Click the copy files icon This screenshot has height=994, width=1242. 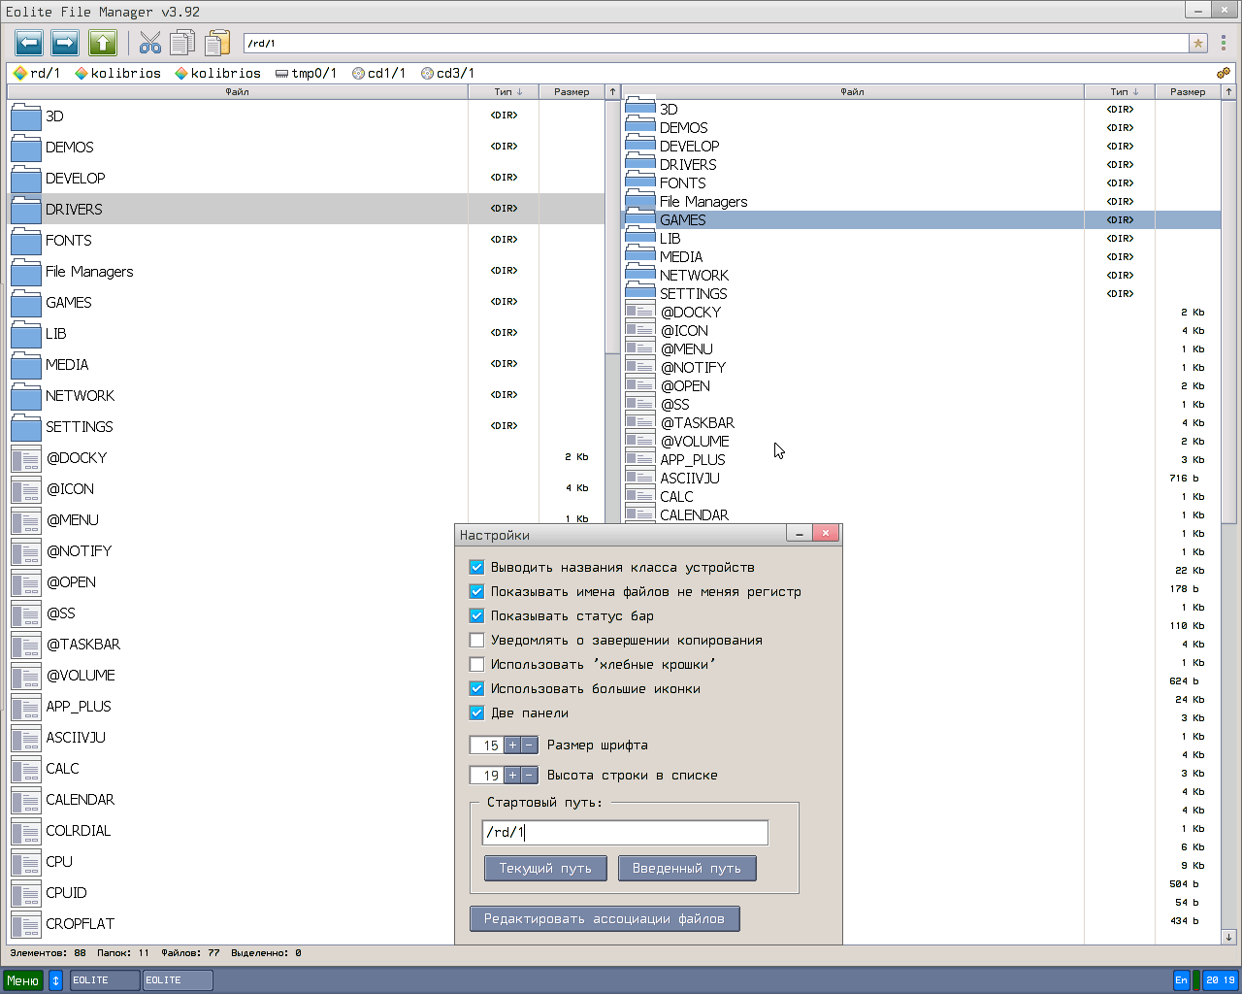point(182,43)
